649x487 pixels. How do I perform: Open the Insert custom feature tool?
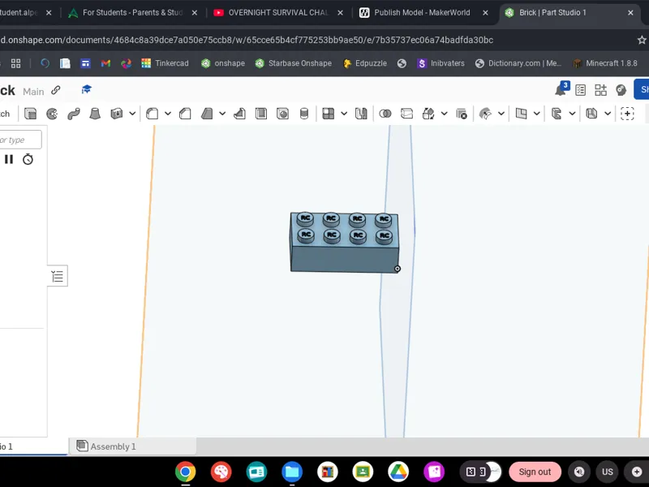627,114
